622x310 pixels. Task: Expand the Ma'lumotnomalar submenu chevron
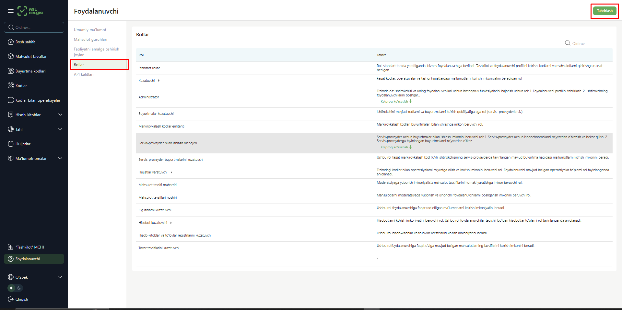(60, 159)
